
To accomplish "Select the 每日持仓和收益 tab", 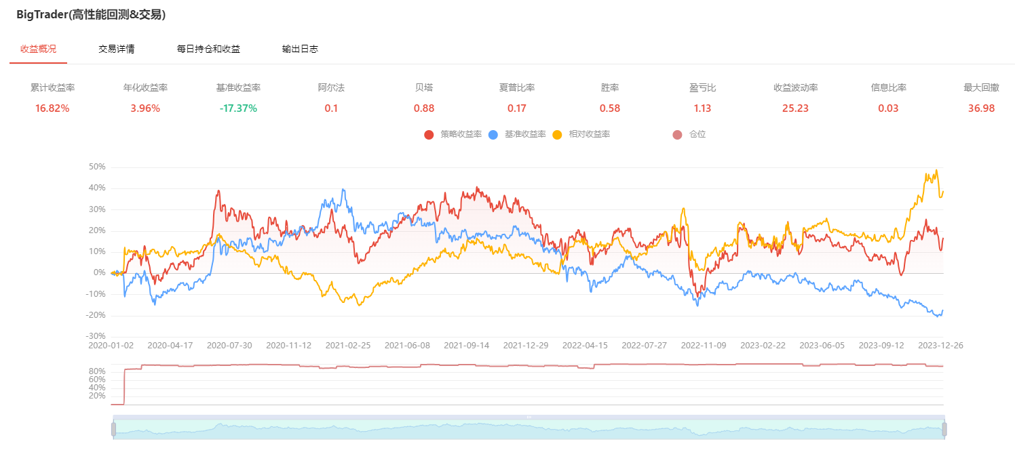I will (208, 49).
